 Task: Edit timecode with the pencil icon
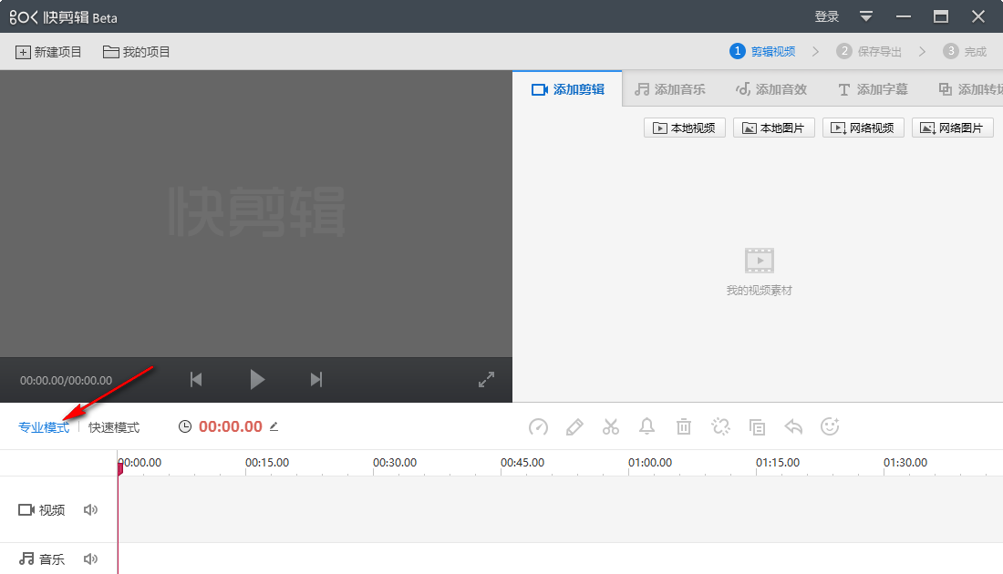[274, 426]
